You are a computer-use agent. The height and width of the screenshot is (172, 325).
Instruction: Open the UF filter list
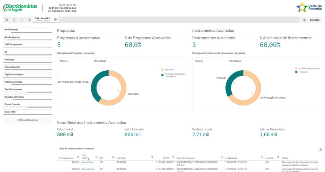(27, 52)
